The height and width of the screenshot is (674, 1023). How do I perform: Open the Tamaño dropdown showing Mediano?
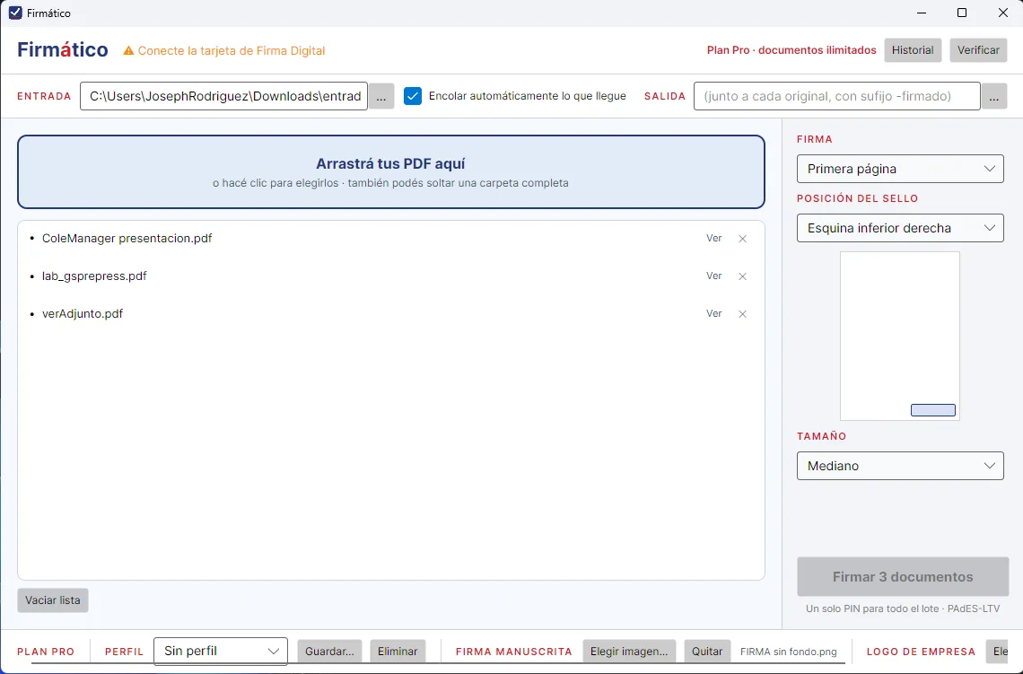point(900,466)
